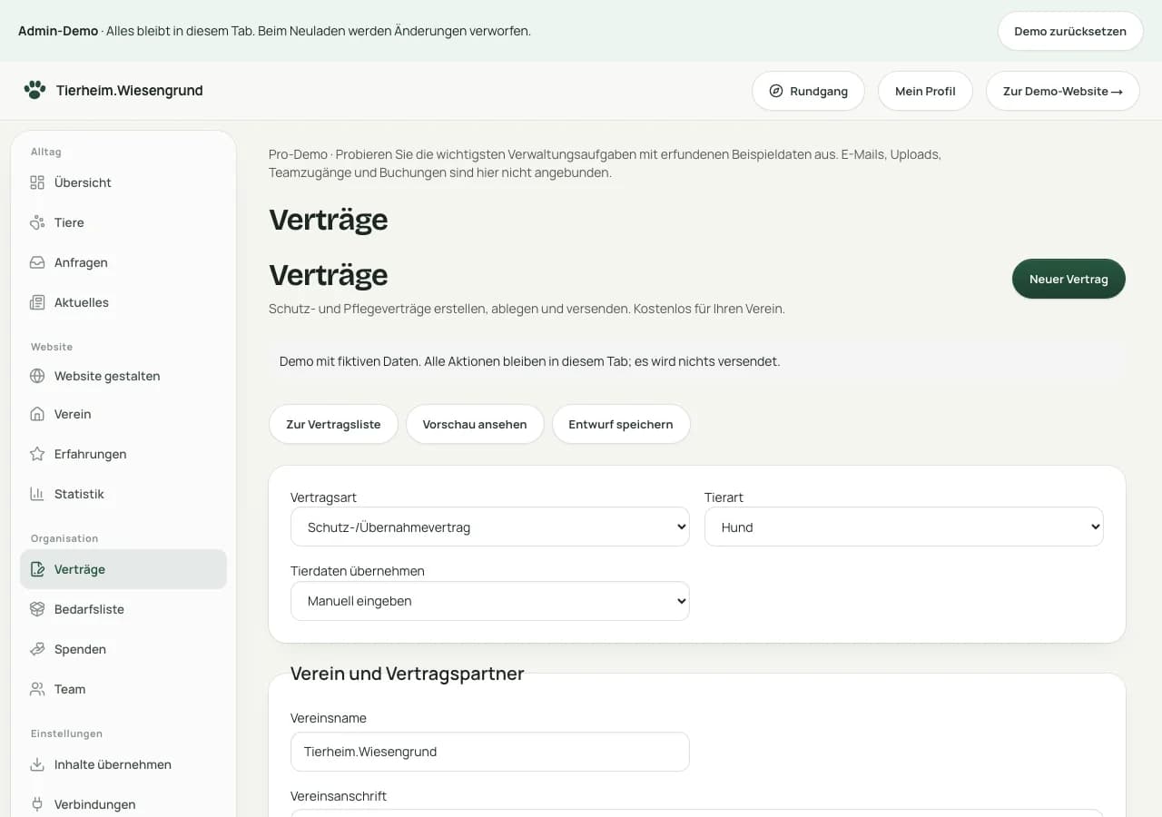The image size is (1162, 817).
Task: Click Zur Vertragsliste
Action: point(333,424)
